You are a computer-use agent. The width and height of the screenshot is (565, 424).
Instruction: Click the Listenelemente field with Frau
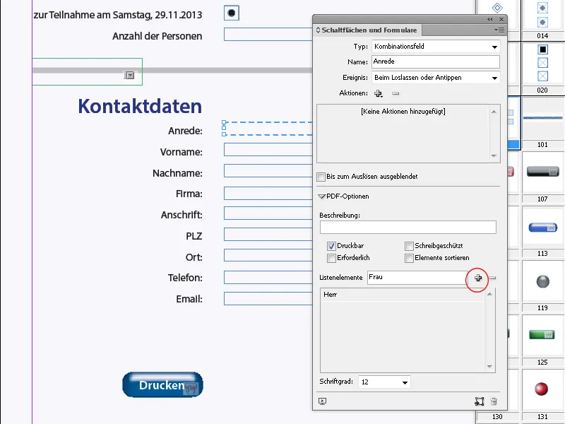417,278
